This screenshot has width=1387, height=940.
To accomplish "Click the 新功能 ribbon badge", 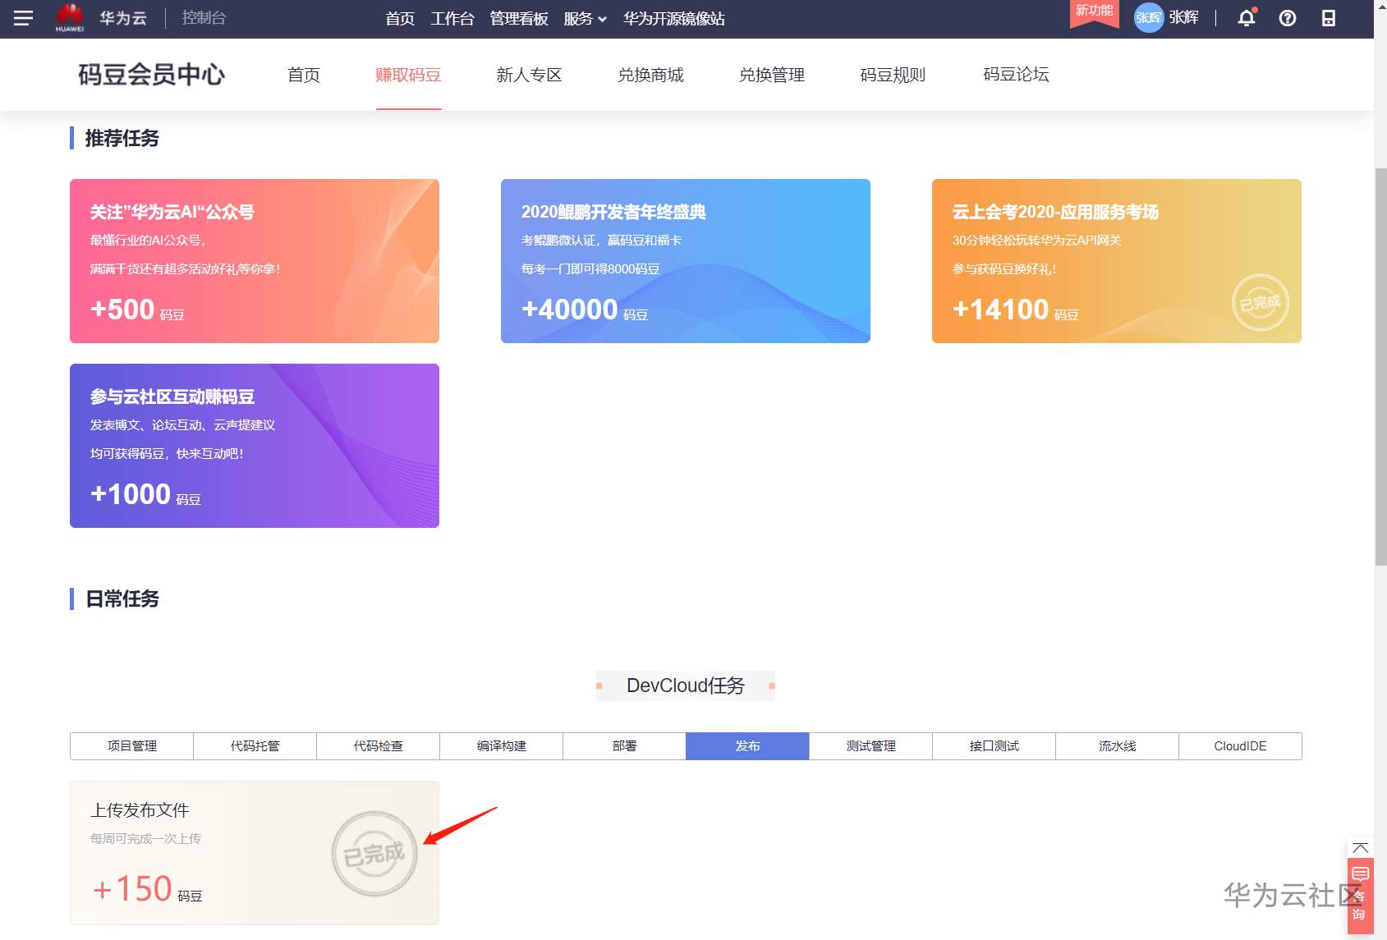I will click(x=1094, y=12).
